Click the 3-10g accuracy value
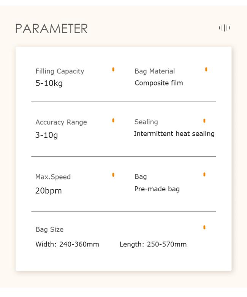This screenshot has height=297, width=247. pos(47,135)
